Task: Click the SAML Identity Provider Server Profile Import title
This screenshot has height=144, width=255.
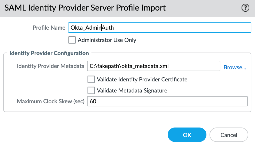Action: 85,8
